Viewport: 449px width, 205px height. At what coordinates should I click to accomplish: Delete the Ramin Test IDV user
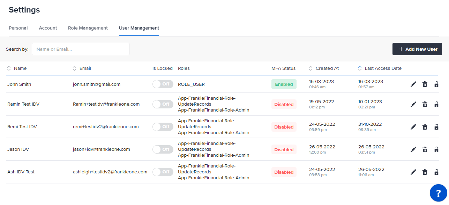click(425, 104)
